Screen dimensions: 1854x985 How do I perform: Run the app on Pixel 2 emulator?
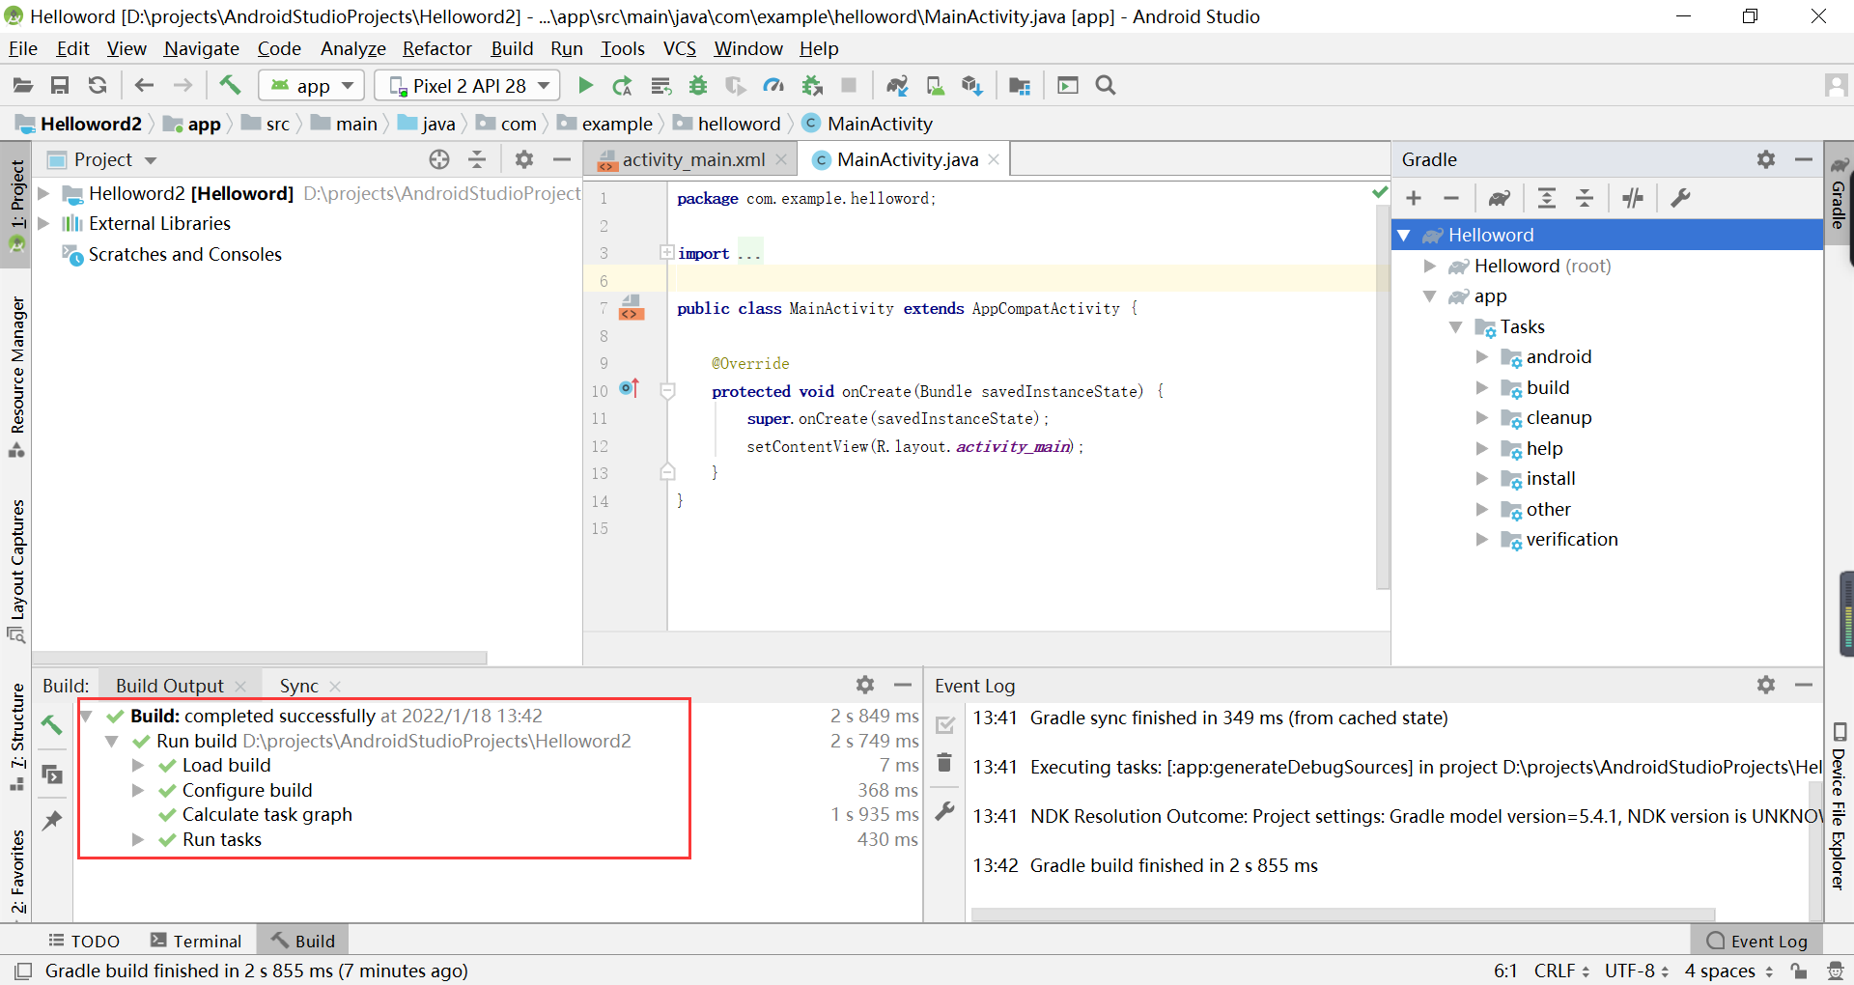[x=585, y=85]
